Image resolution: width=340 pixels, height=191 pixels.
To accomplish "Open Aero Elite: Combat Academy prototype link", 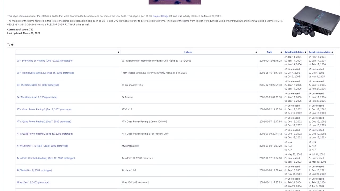I will coord(46,158).
